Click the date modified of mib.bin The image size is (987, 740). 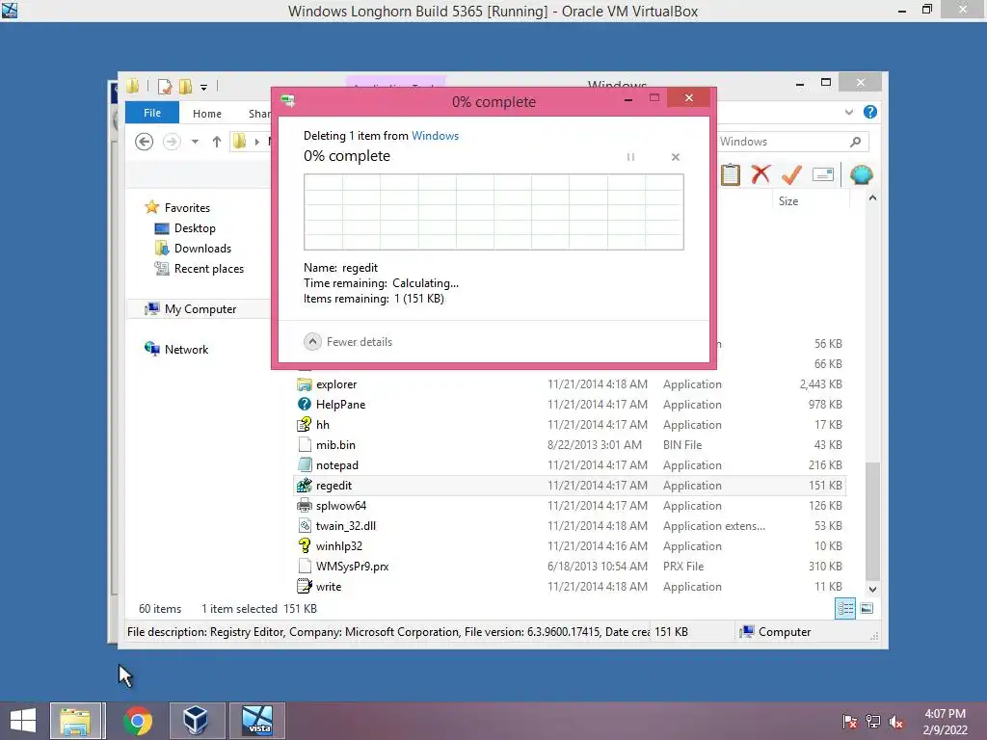(x=594, y=445)
